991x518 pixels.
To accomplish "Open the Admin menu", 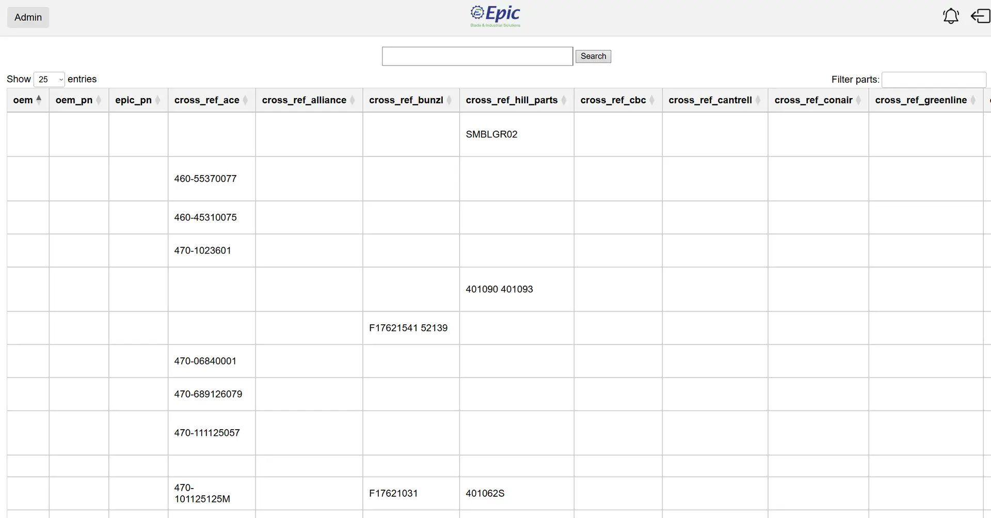I will [x=28, y=18].
